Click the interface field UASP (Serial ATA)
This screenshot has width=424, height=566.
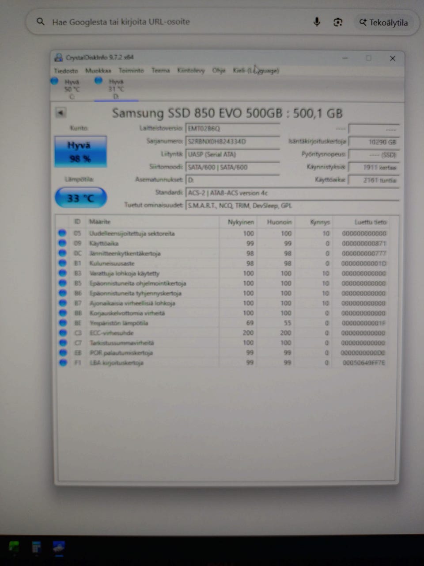(232, 154)
